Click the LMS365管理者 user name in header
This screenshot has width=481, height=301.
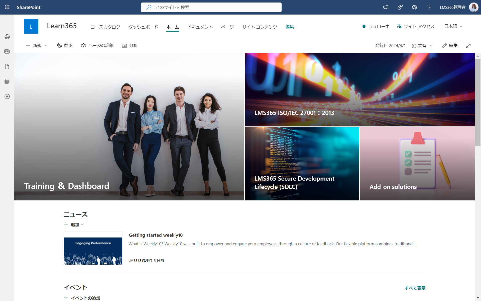452,7
